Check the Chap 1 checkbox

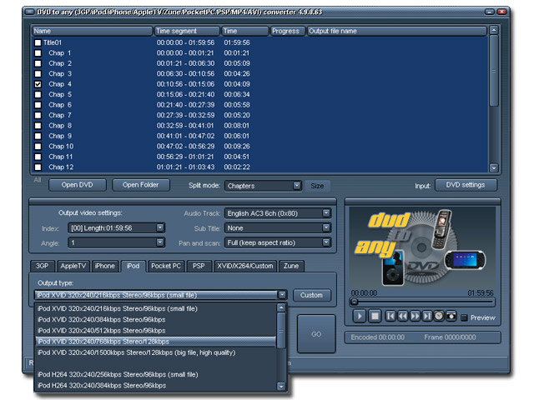pyautogui.click(x=38, y=53)
